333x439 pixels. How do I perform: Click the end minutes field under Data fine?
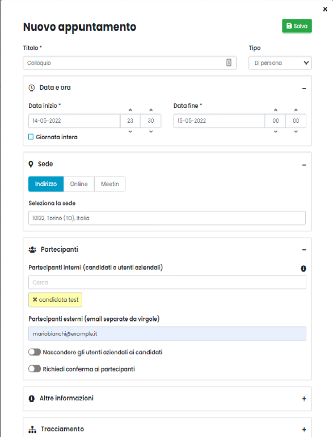(x=296, y=120)
